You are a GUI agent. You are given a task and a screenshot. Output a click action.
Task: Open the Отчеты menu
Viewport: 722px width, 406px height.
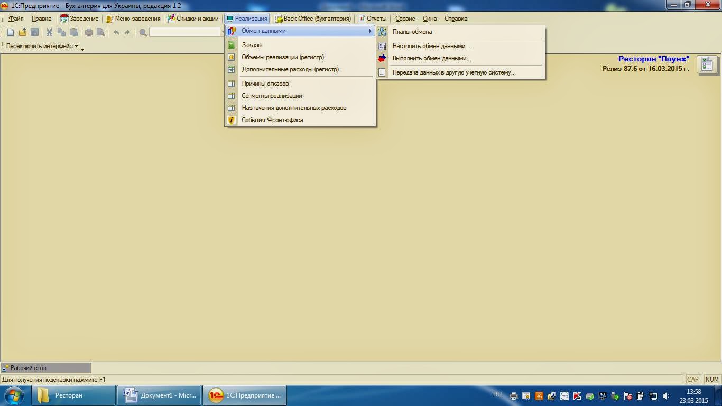(x=373, y=19)
